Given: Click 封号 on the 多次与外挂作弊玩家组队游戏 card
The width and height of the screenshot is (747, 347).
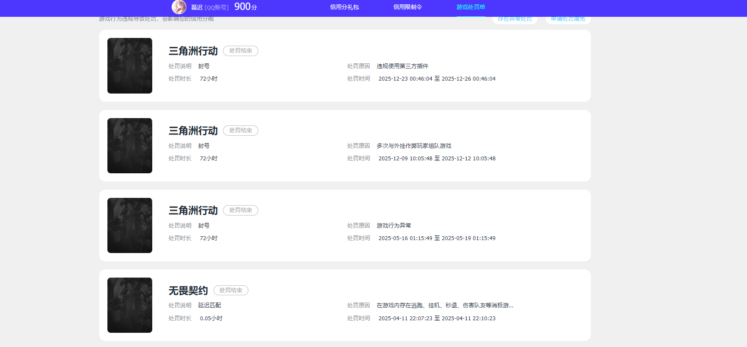Looking at the screenshot, I should pyautogui.click(x=204, y=146).
